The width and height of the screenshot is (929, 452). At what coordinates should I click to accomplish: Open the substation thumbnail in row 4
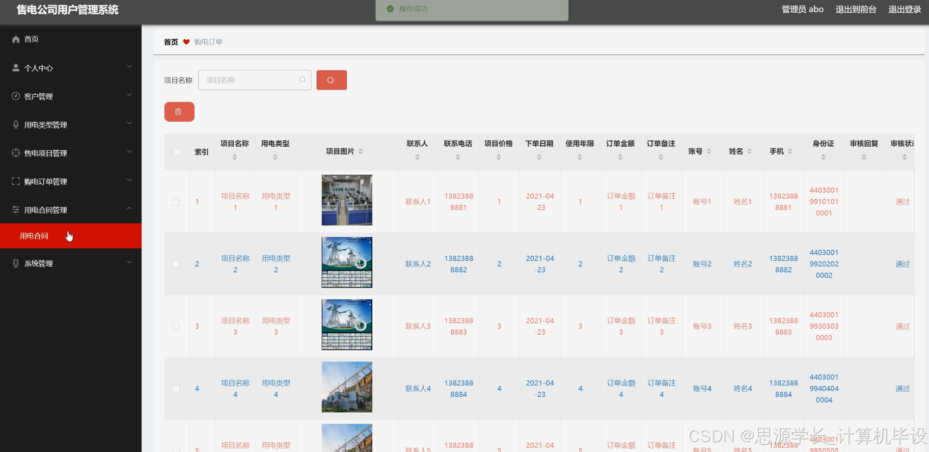[x=347, y=387]
